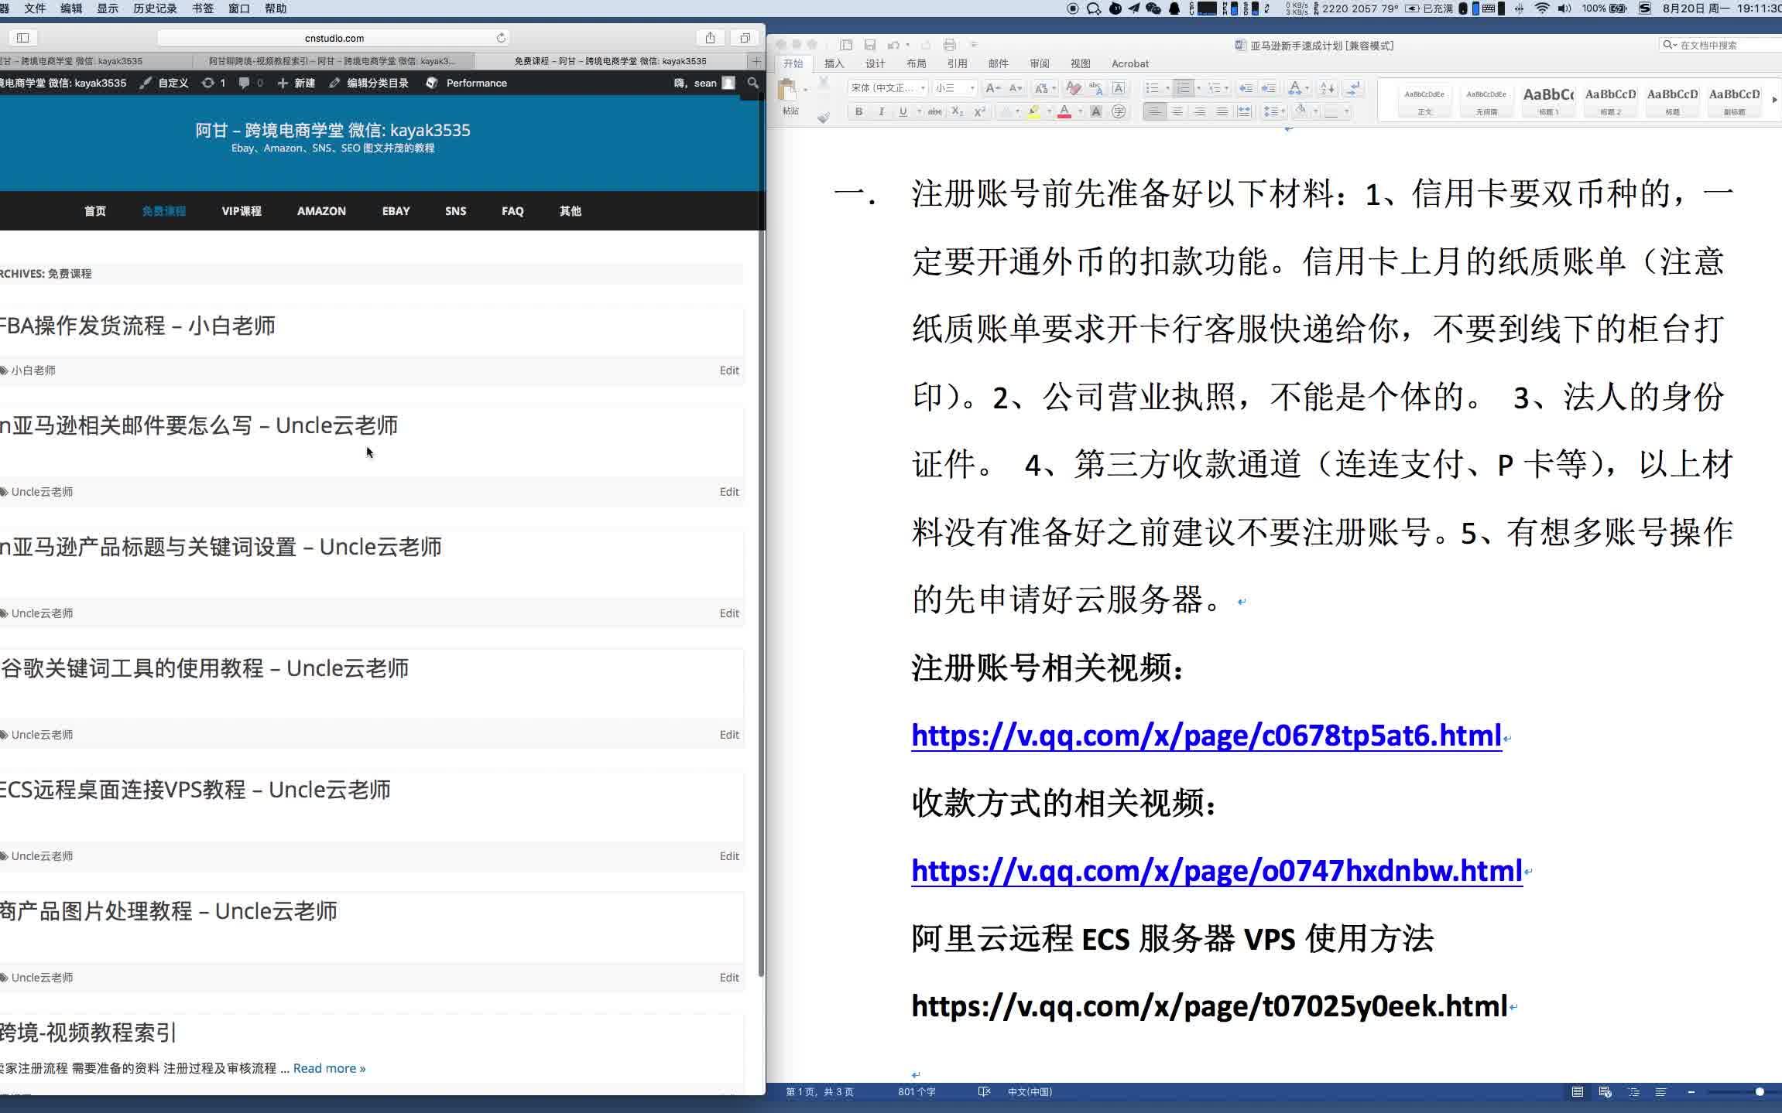Click the save document icon
The image size is (1782, 1113).
tap(870, 45)
